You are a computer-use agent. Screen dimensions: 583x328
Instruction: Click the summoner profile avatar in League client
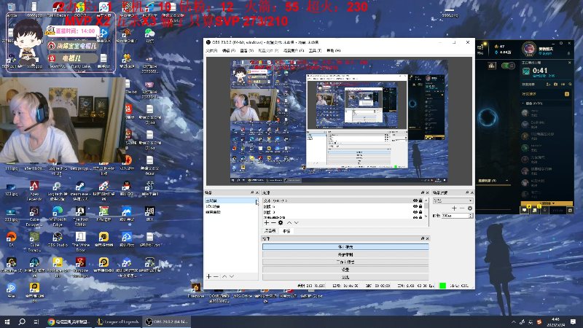(x=529, y=49)
